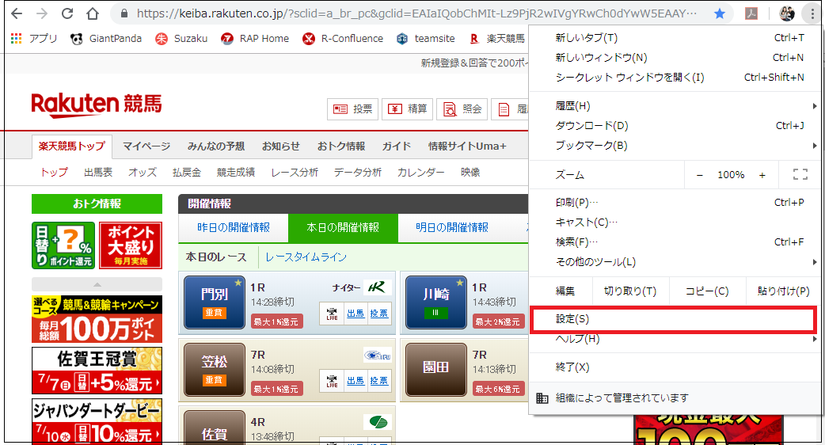The height and width of the screenshot is (445, 825).
Task: Collapse side banner with up arrow bar
Action: coord(97,284)
